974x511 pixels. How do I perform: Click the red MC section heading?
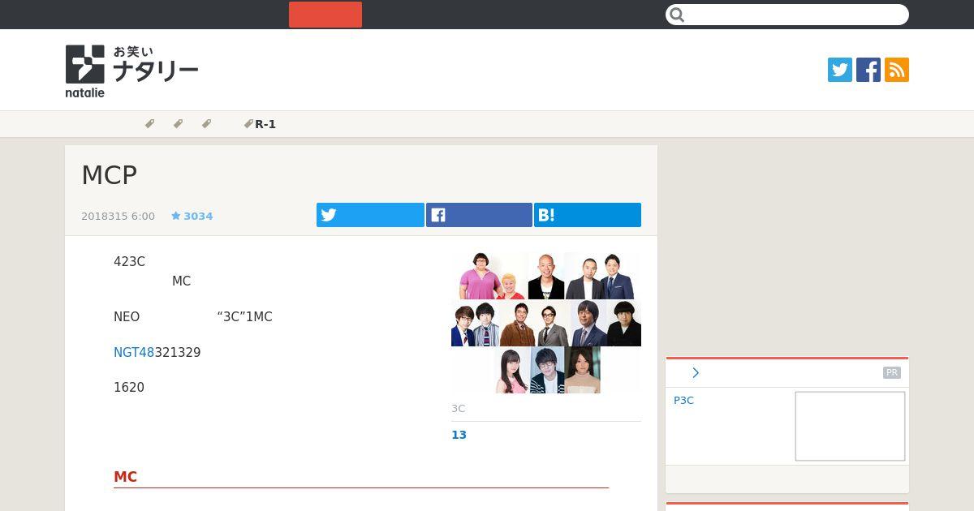coord(126,477)
